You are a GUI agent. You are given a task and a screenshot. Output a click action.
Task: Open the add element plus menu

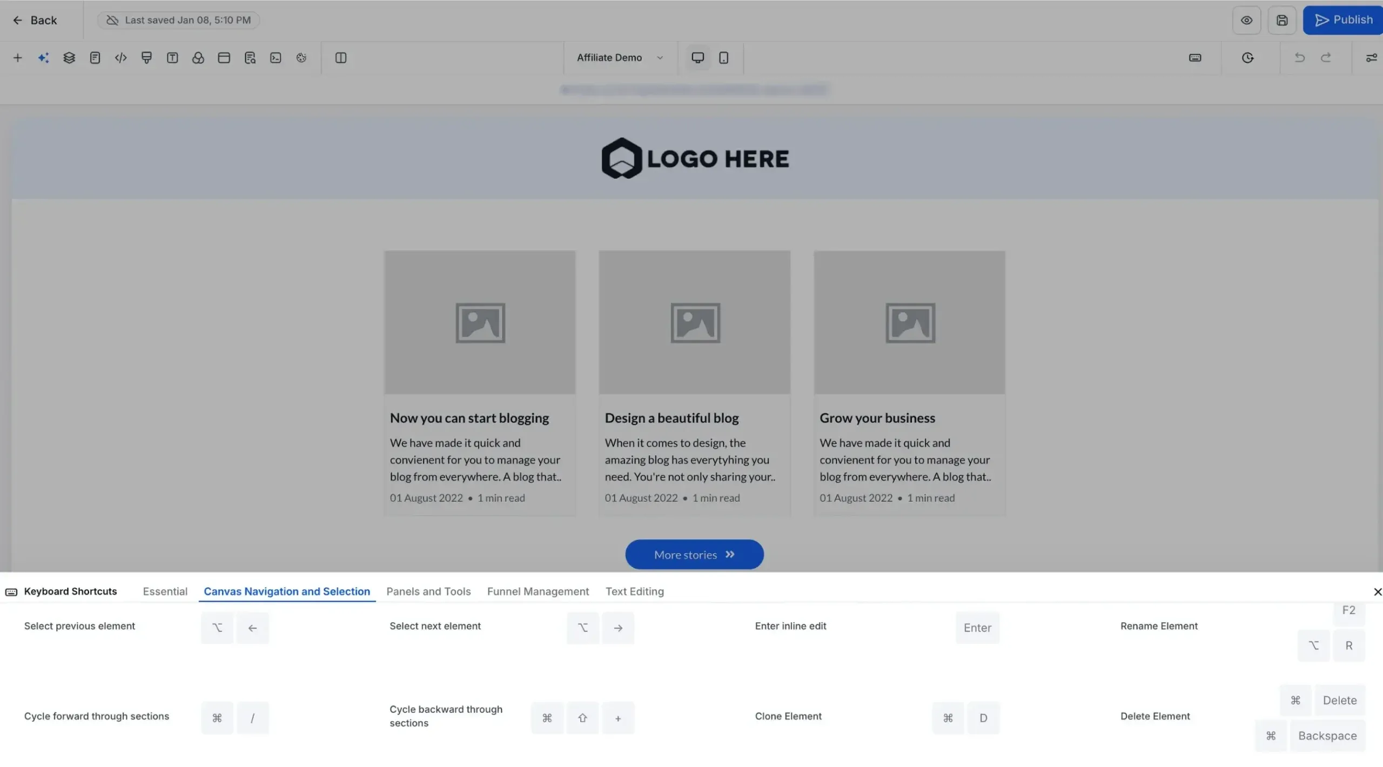(x=18, y=57)
